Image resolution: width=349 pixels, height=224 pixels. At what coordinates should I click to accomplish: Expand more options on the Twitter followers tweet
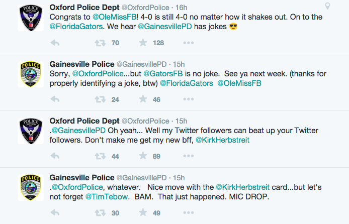[x=188, y=156]
